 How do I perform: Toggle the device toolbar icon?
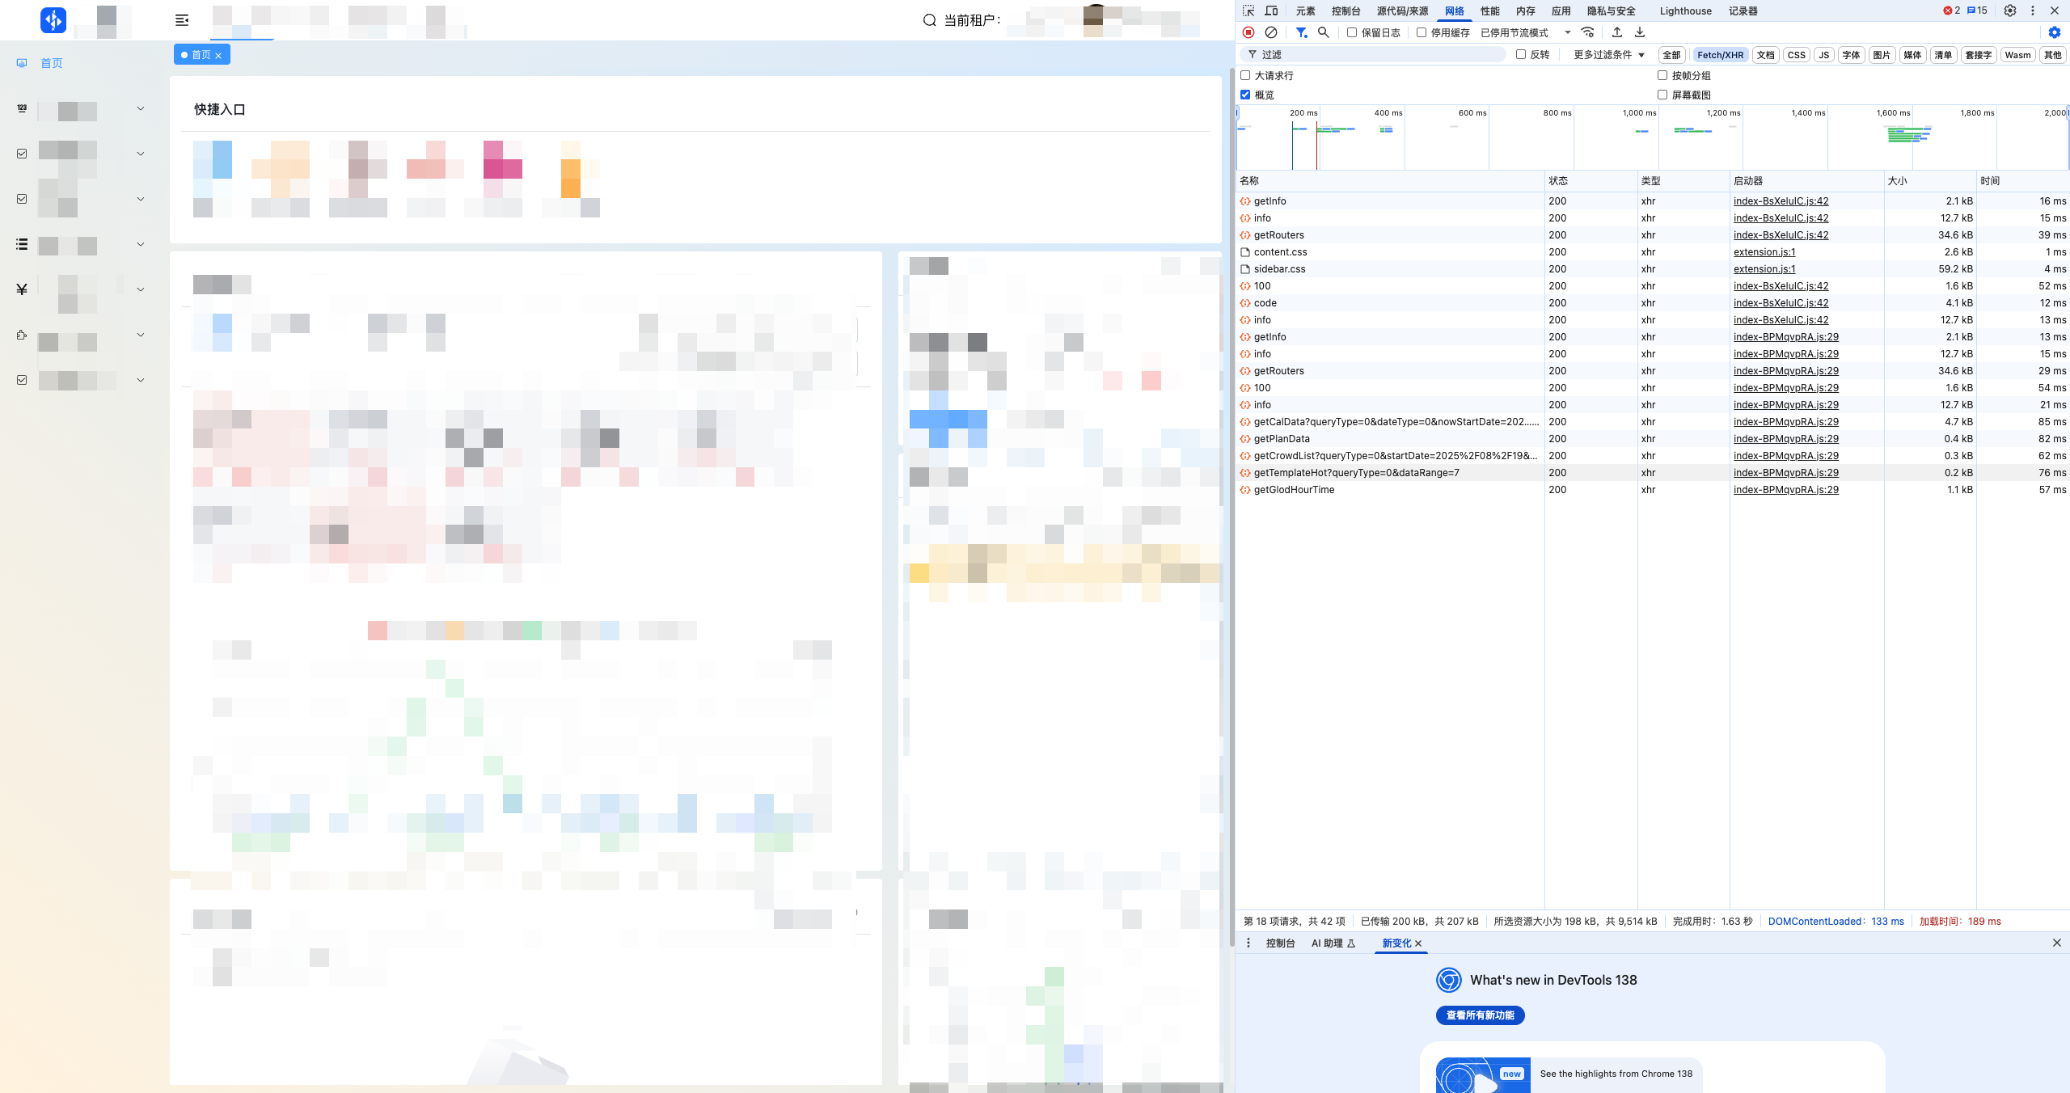1271,11
